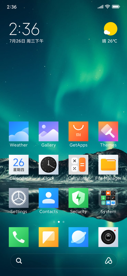Open the Calendar app showing 26
Image resolution: width=127 pixels, height=276 pixels.
19,165
